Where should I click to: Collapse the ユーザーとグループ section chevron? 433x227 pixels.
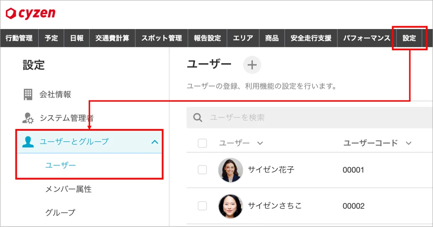154,142
